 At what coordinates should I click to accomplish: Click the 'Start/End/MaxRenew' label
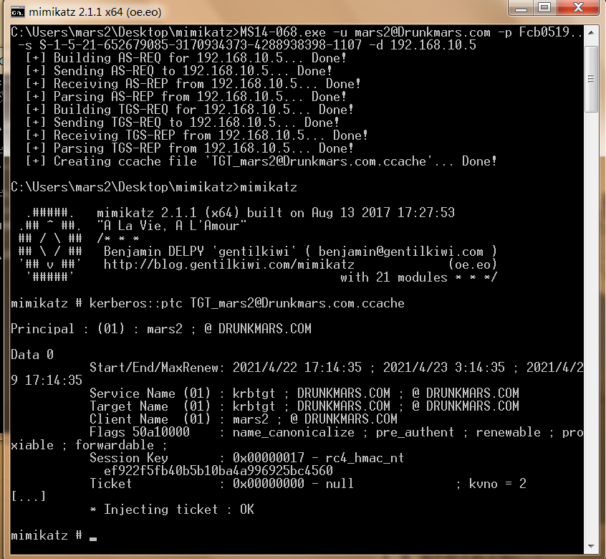point(157,368)
